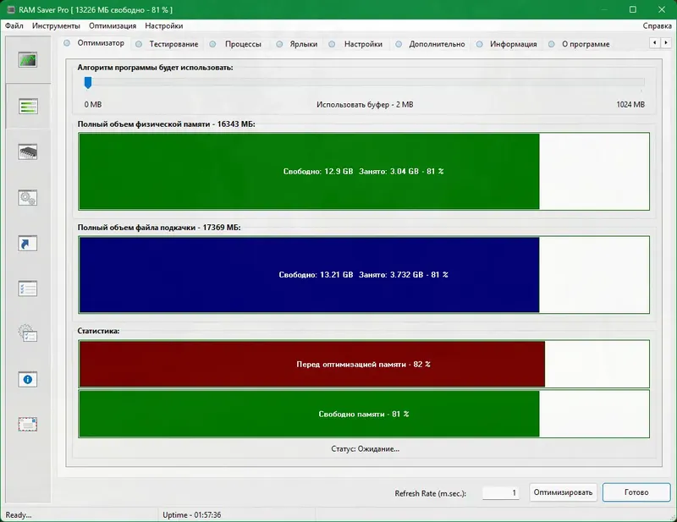Select the Optimizer monitor icon in the sidebar

[x=30, y=61]
